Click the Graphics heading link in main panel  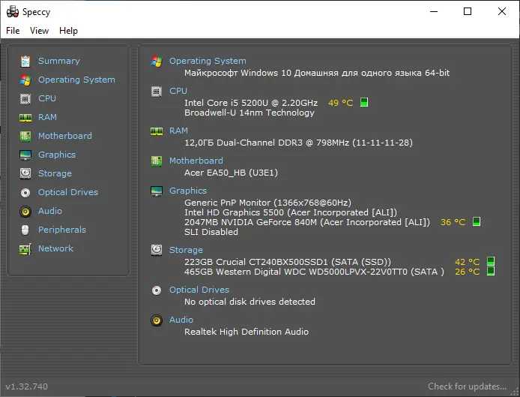tap(188, 191)
